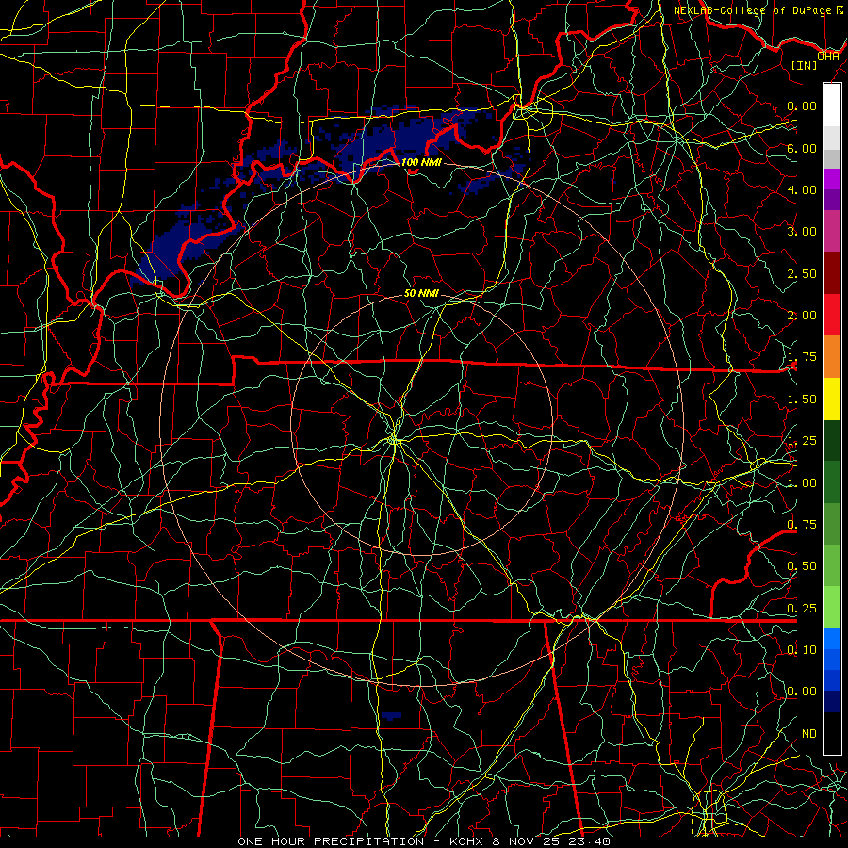The height and width of the screenshot is (848, 848).
Task: Click the 6.00 legend value
Action: 802,148
